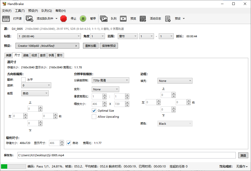The image size is (251, 171).
Task: Open the 720p resolution limit dropdown
Action: [110, 80]
